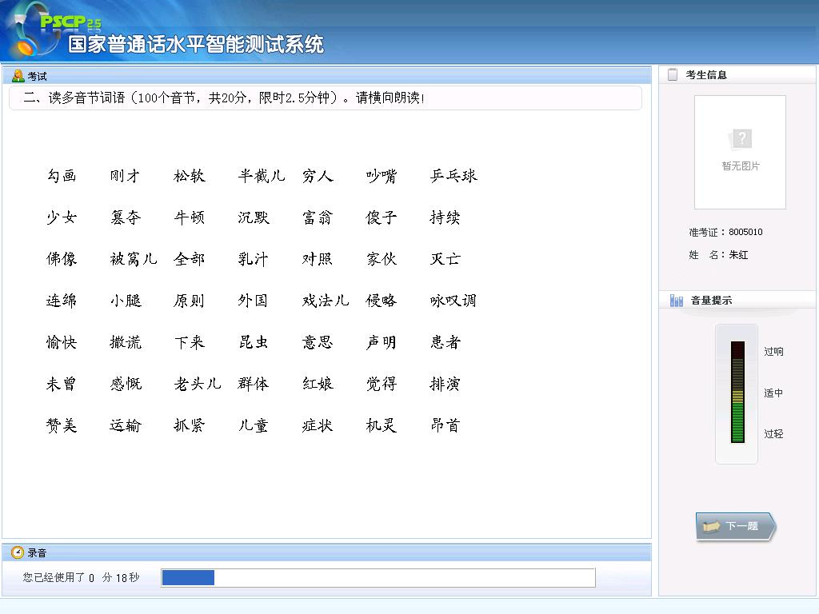Click the bars icon beside 音量提示
This screenshot has width=819, height=614.
point(677,301)
